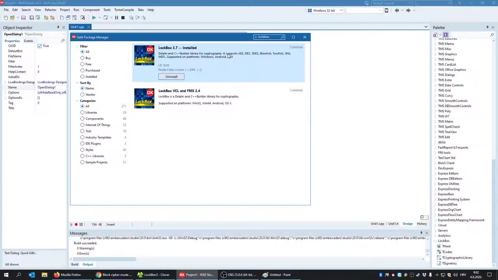The width and height of the screenshot is (498, 280).
Task: Sort packages by Vendor
Action: [82, 94]
